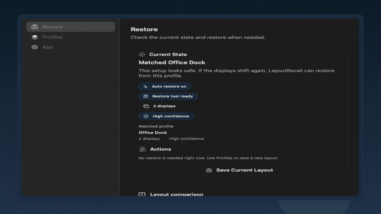
Task: Click the Layout comparison heading
Action: (x=177, y=194)
